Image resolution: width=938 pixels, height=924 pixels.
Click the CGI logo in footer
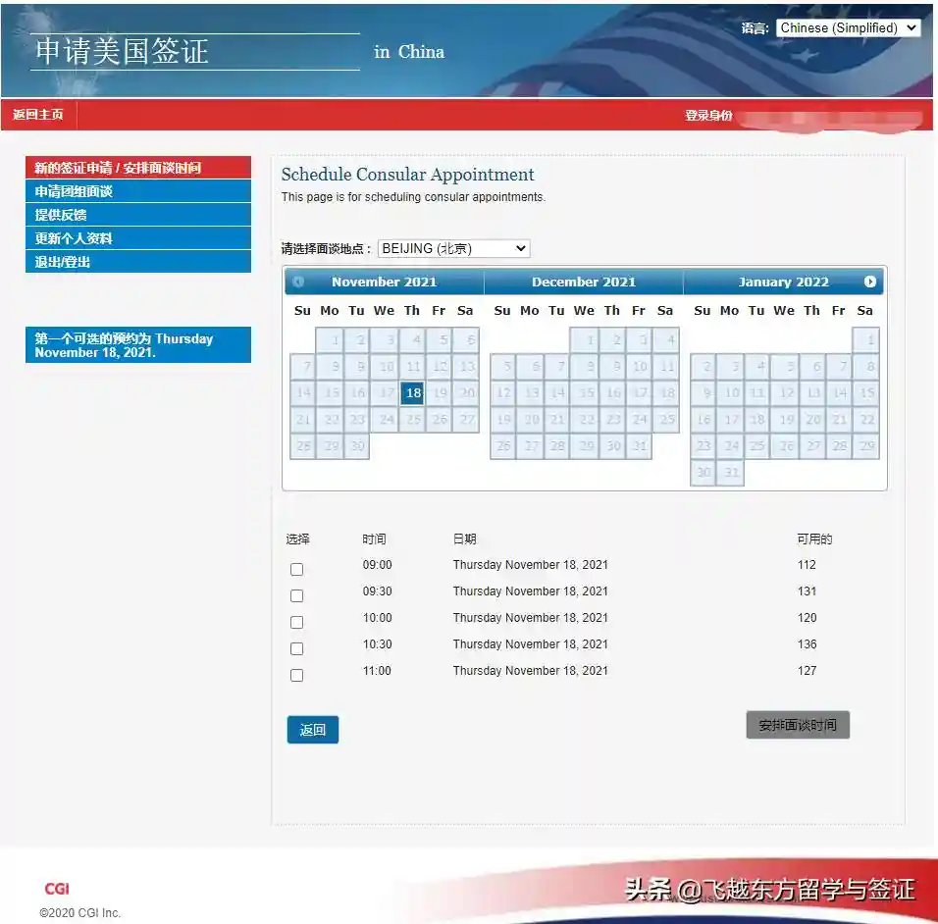[x=57, y=889]
